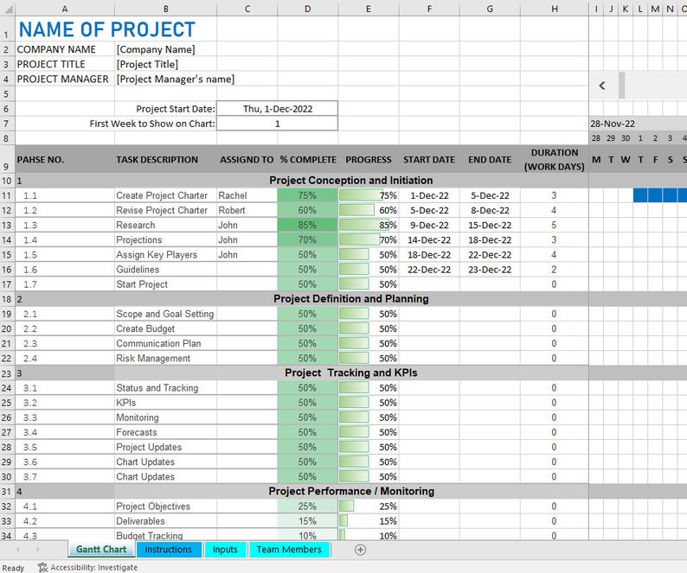This screenshot has width=687, height=573.
Task: Select all cells corner button
Action: click(x=8, y=9)
